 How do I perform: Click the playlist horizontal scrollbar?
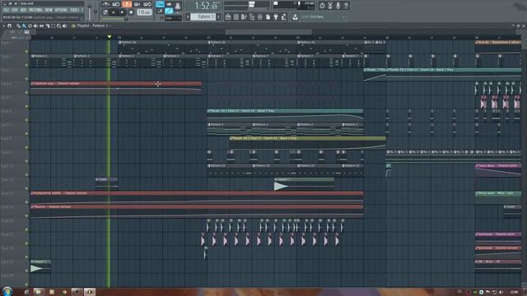[x=268, y=32]
